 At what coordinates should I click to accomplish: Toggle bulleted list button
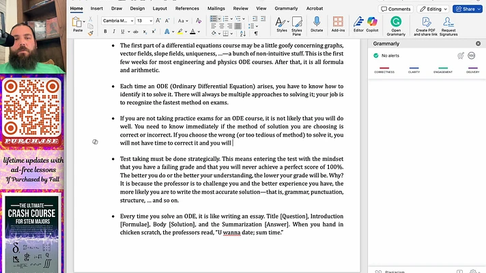click(x=213, y=19)
